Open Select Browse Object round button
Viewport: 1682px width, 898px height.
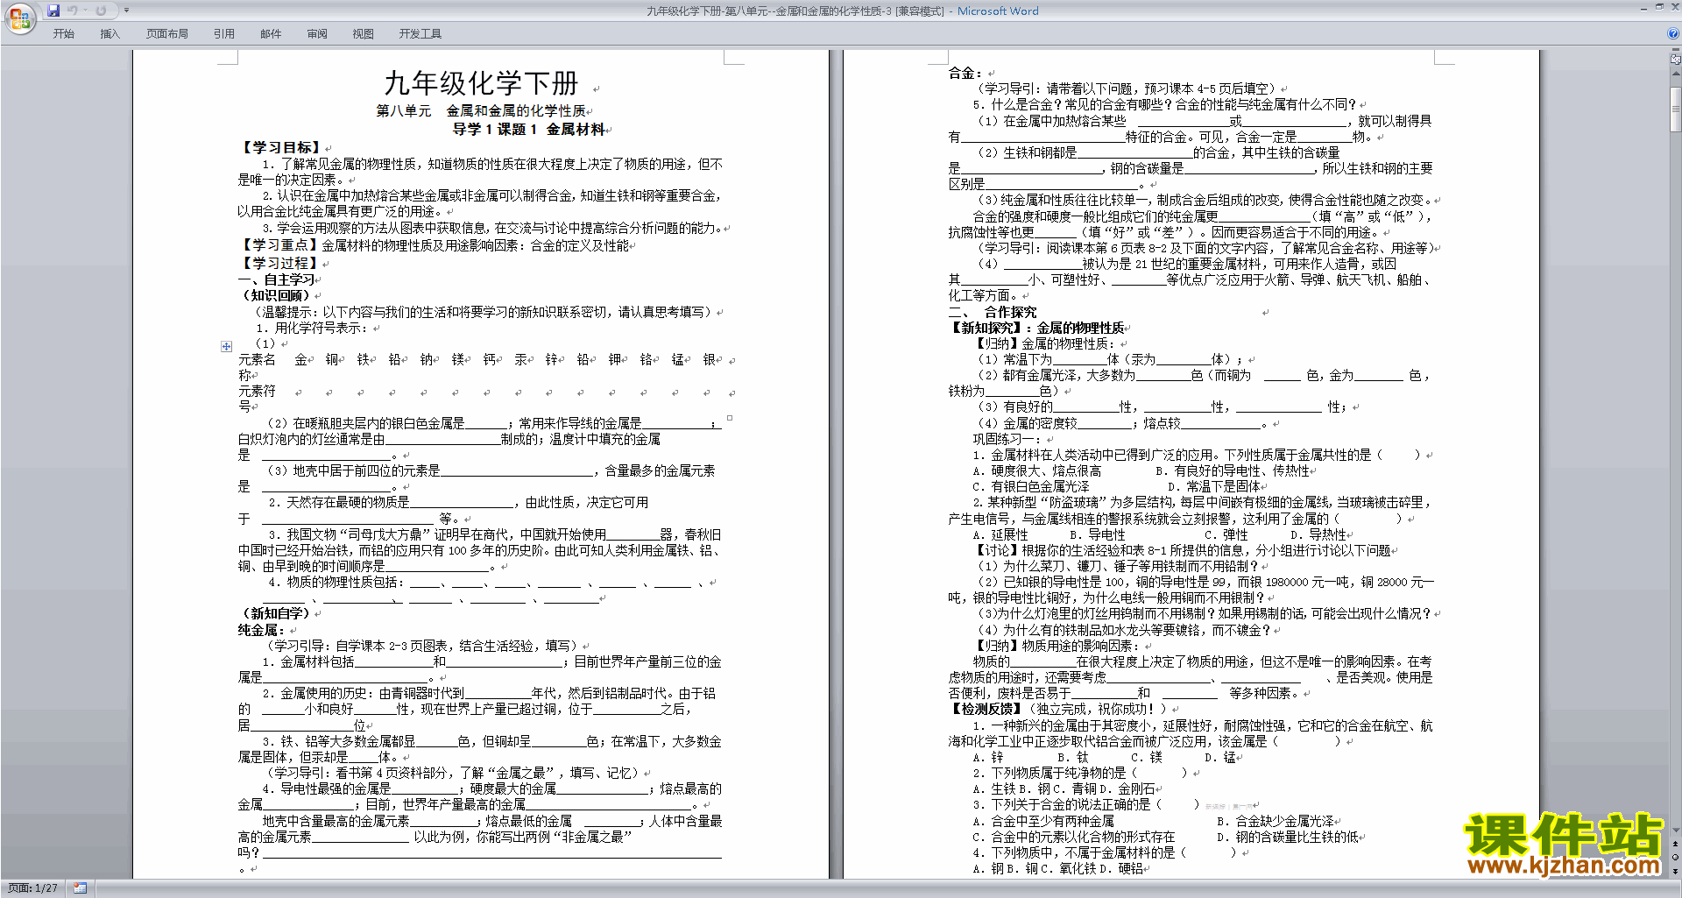(1675, 858)
